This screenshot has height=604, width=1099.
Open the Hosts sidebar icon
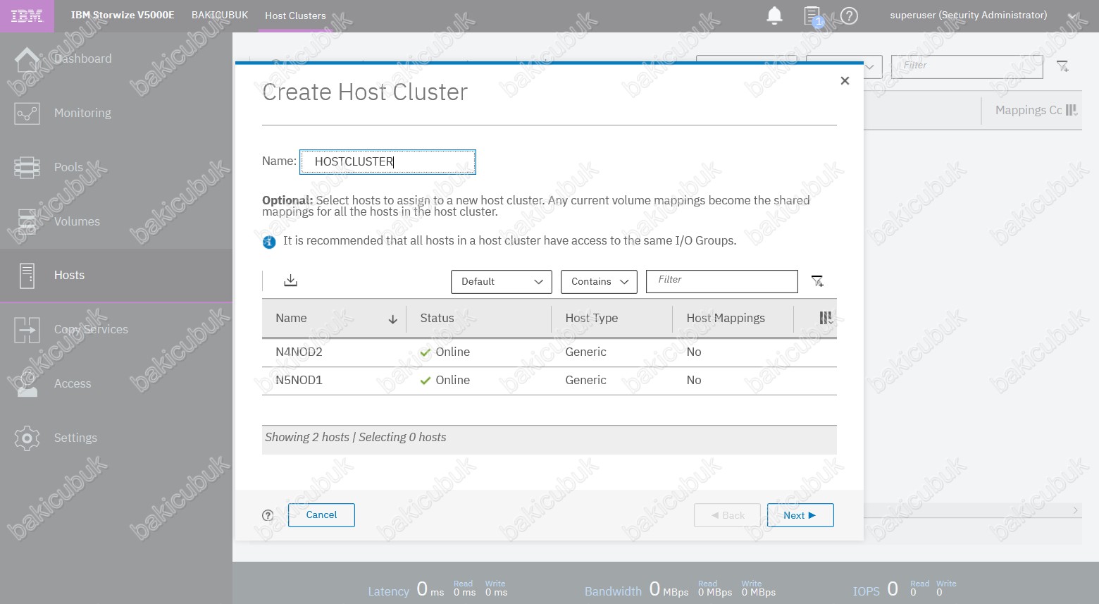(27, 276)
